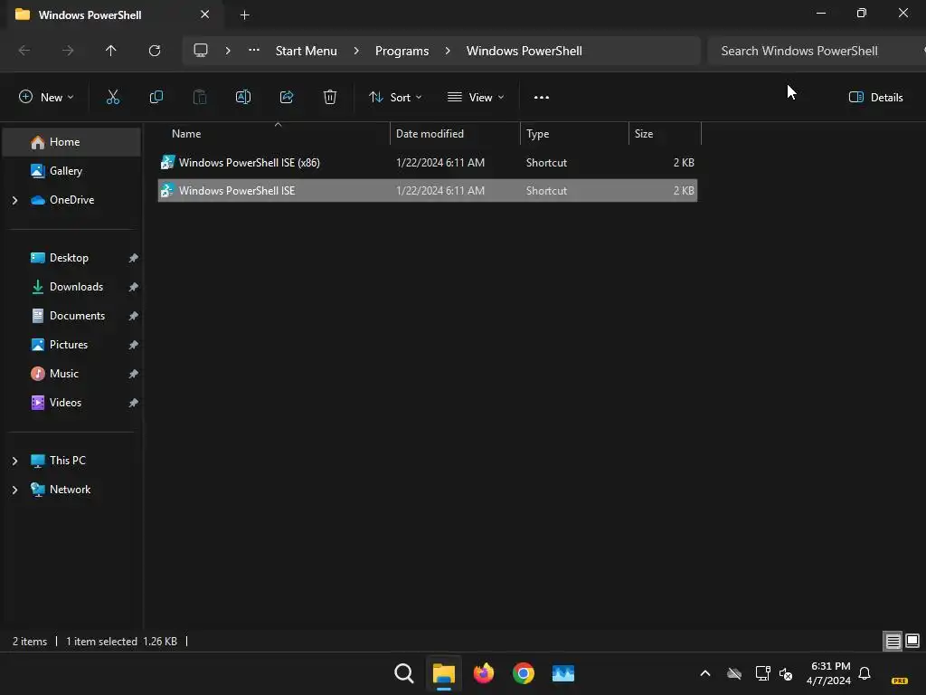
Task: Go back with the left arrow
Action: point(24,51)
